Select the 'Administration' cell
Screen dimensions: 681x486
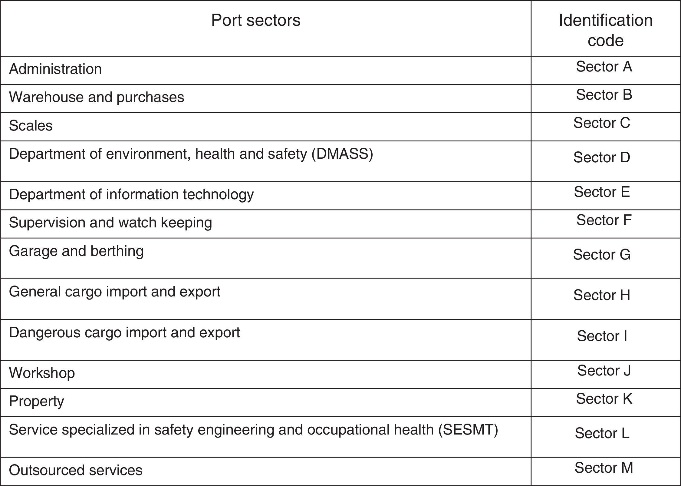[x=55, y=69]
